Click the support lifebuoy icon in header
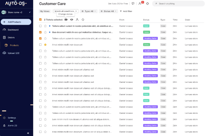The width and height of the screenshot is (208, 136). click(148, 4)
